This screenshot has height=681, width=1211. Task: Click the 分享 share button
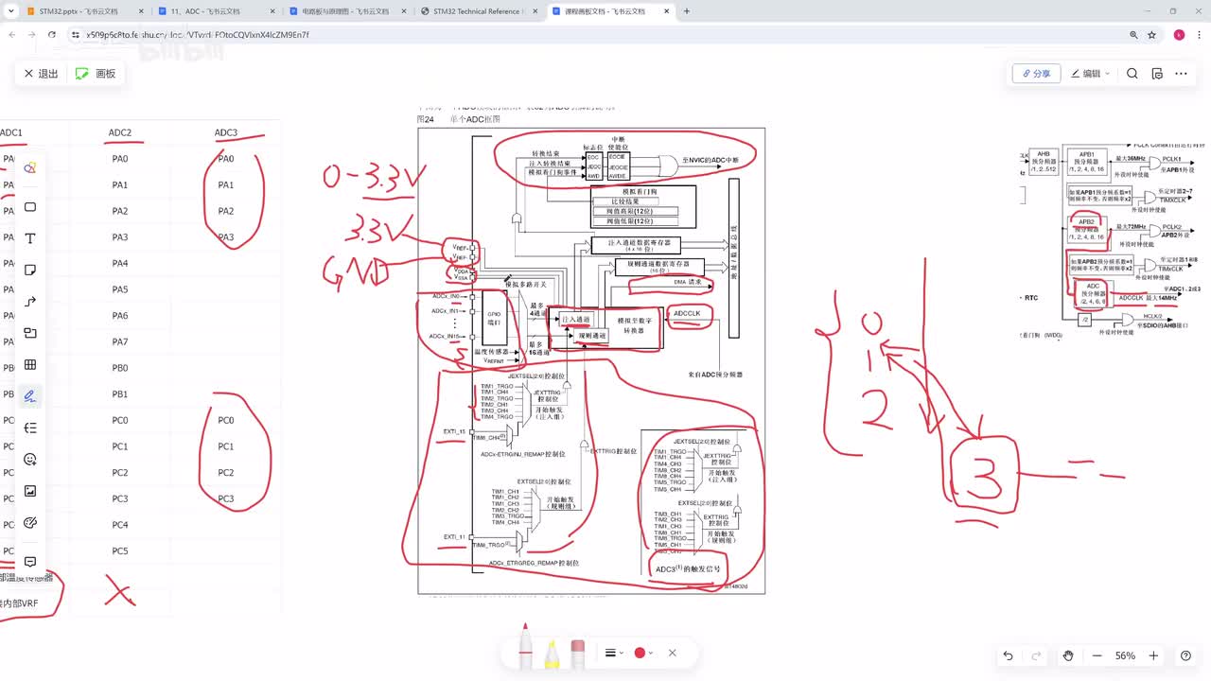point(1036,74)
